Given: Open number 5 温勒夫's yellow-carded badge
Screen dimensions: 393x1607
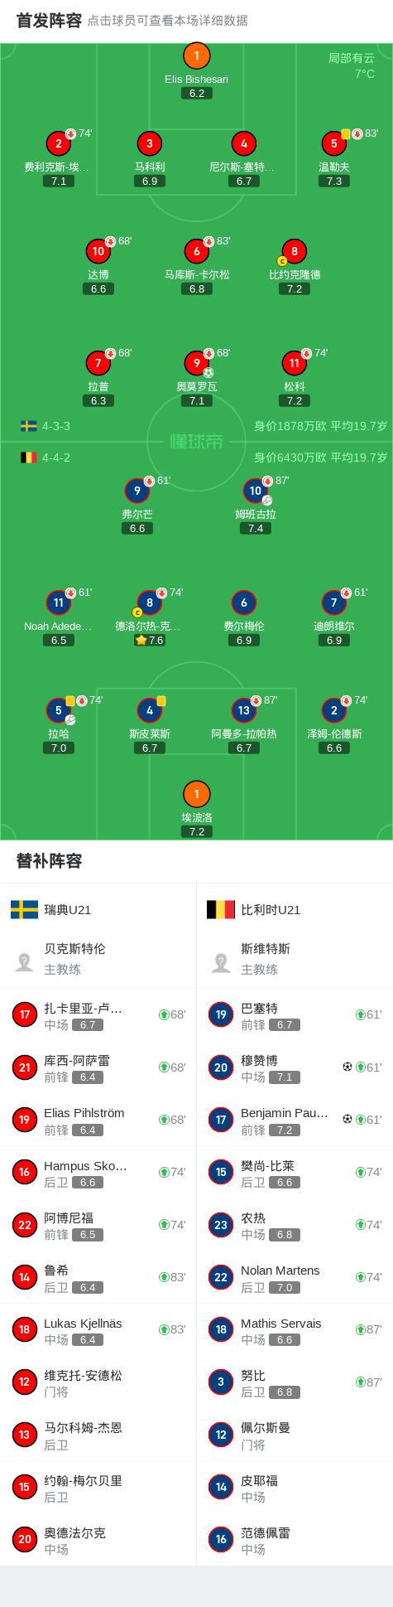Looking at the screenshot, I should pyautogui.click(x=334, y=143).
